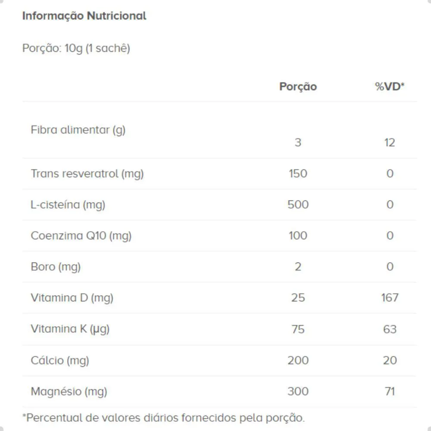This screenshot has width=431, height=431.
Task: Click the Porção column header
Action: click(x=298, y=87)
